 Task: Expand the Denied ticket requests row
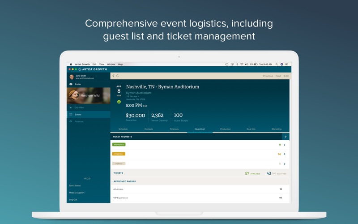point(200,164)
